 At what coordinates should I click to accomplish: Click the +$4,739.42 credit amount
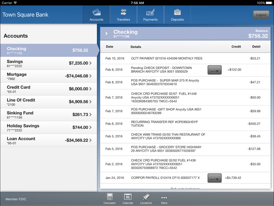point(233,178)
